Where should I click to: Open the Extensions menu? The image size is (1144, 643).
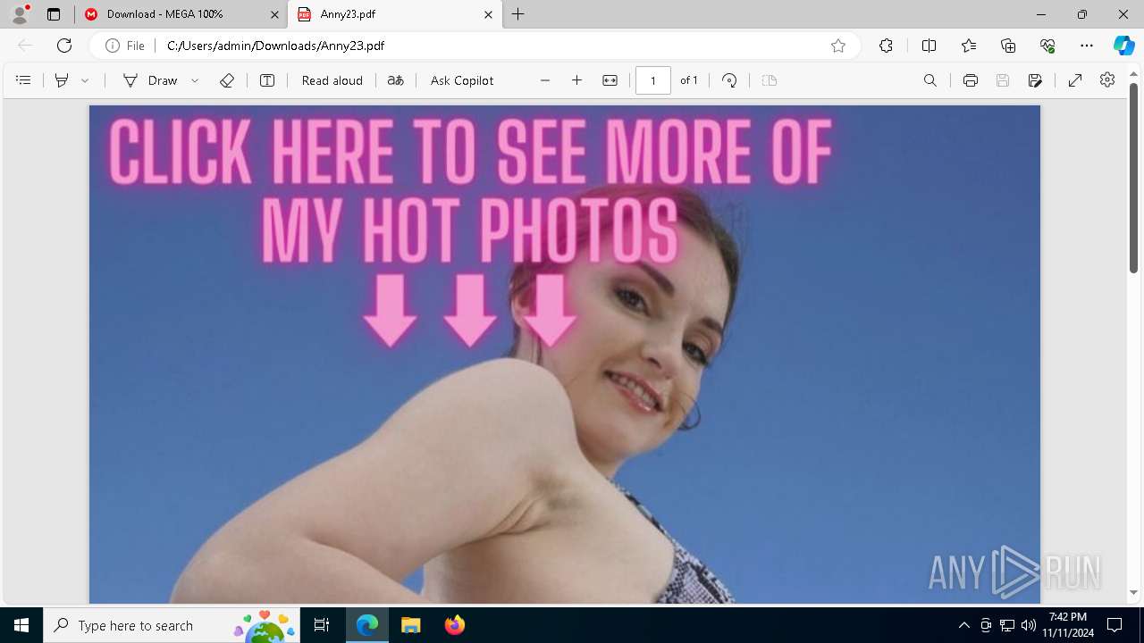coord(886,46)
